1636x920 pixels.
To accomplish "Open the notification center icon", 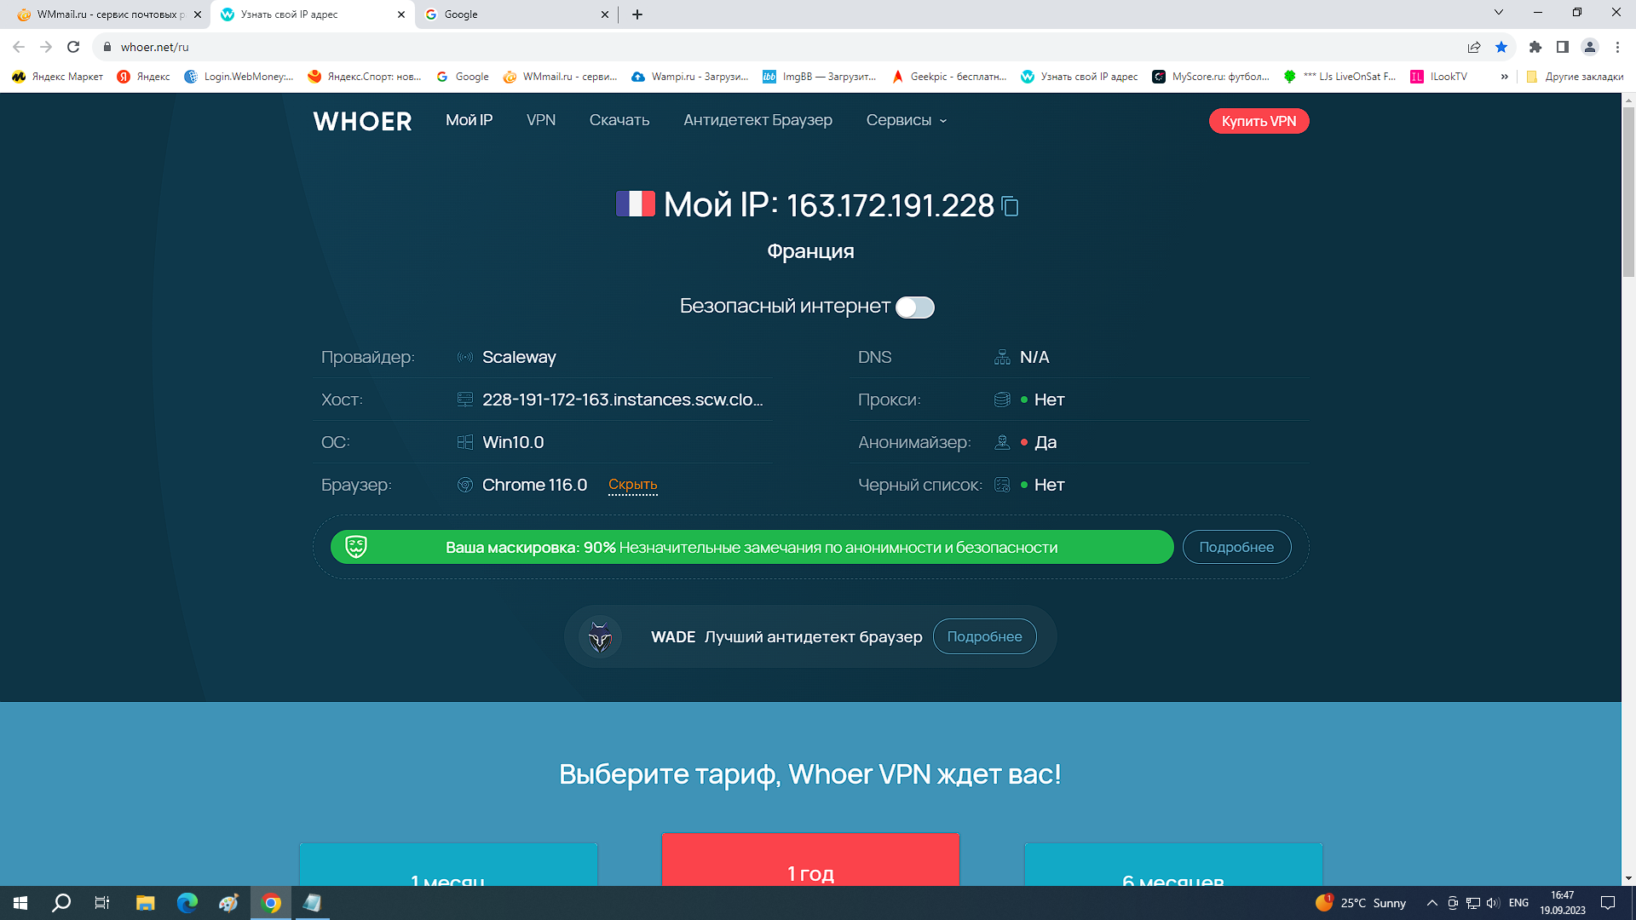I will (x=1608, y=903).
